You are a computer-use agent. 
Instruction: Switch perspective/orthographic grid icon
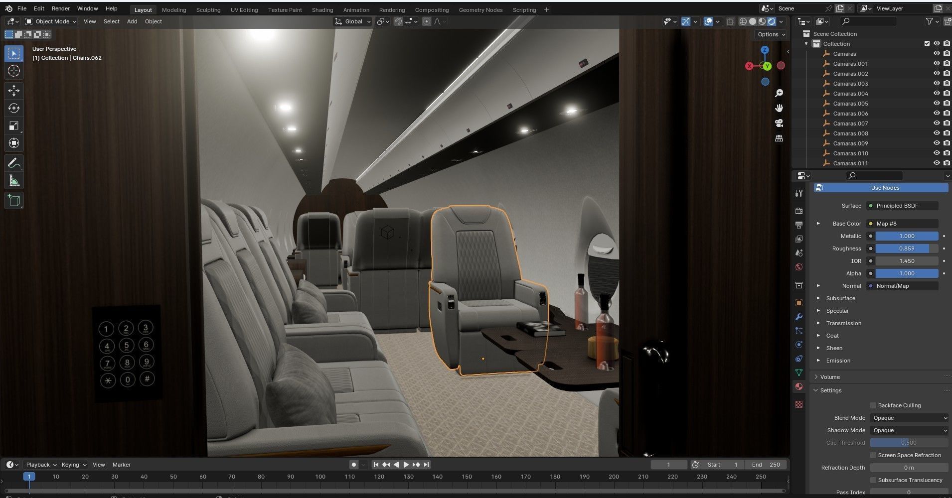(x=779, y=138)
